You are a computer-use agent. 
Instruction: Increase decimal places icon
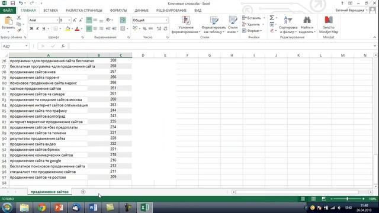pyautogui.click(x=159, y=28)
